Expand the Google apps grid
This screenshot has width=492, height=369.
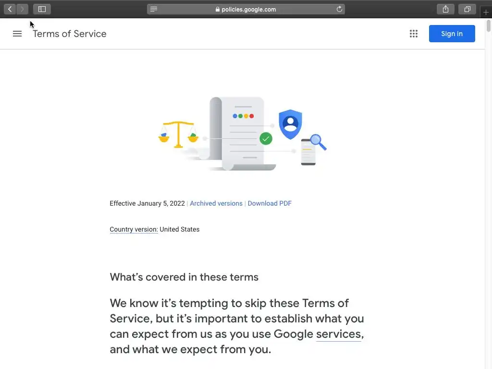click(413, 34)
